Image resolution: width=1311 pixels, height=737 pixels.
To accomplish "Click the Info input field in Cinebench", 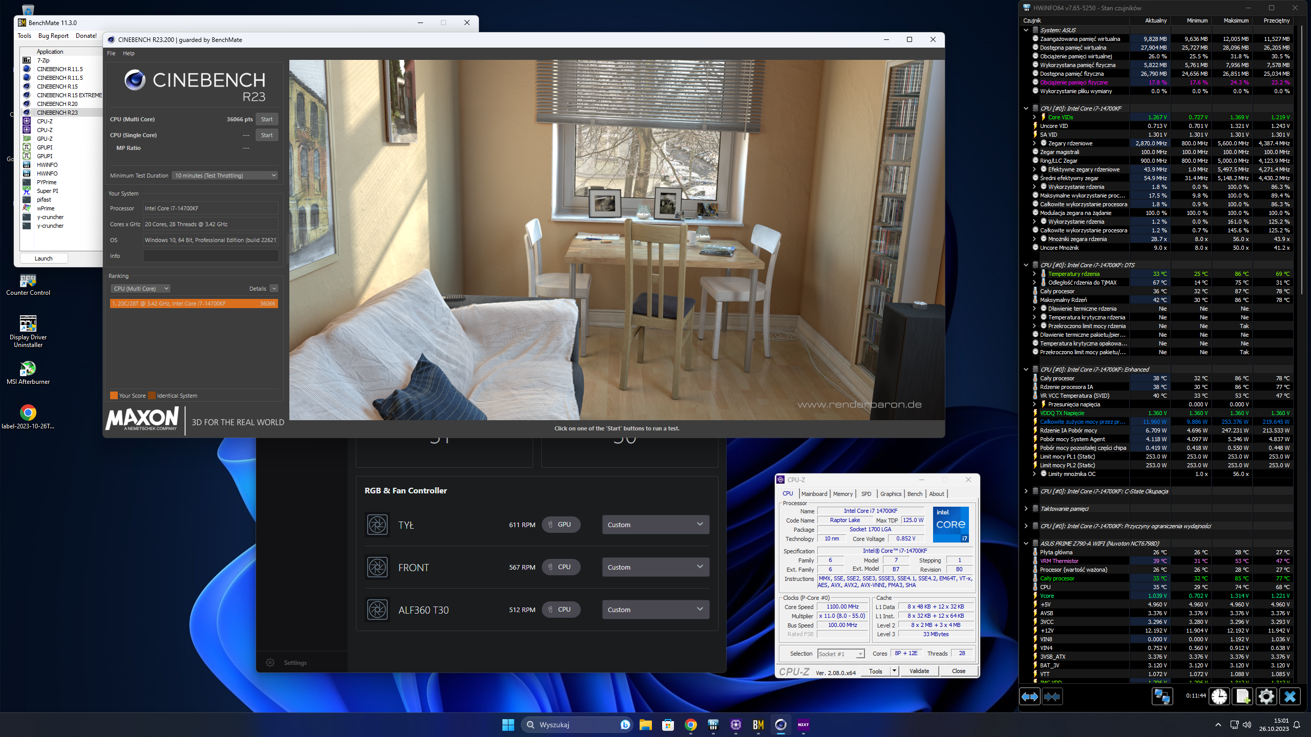I will (210, 256).
